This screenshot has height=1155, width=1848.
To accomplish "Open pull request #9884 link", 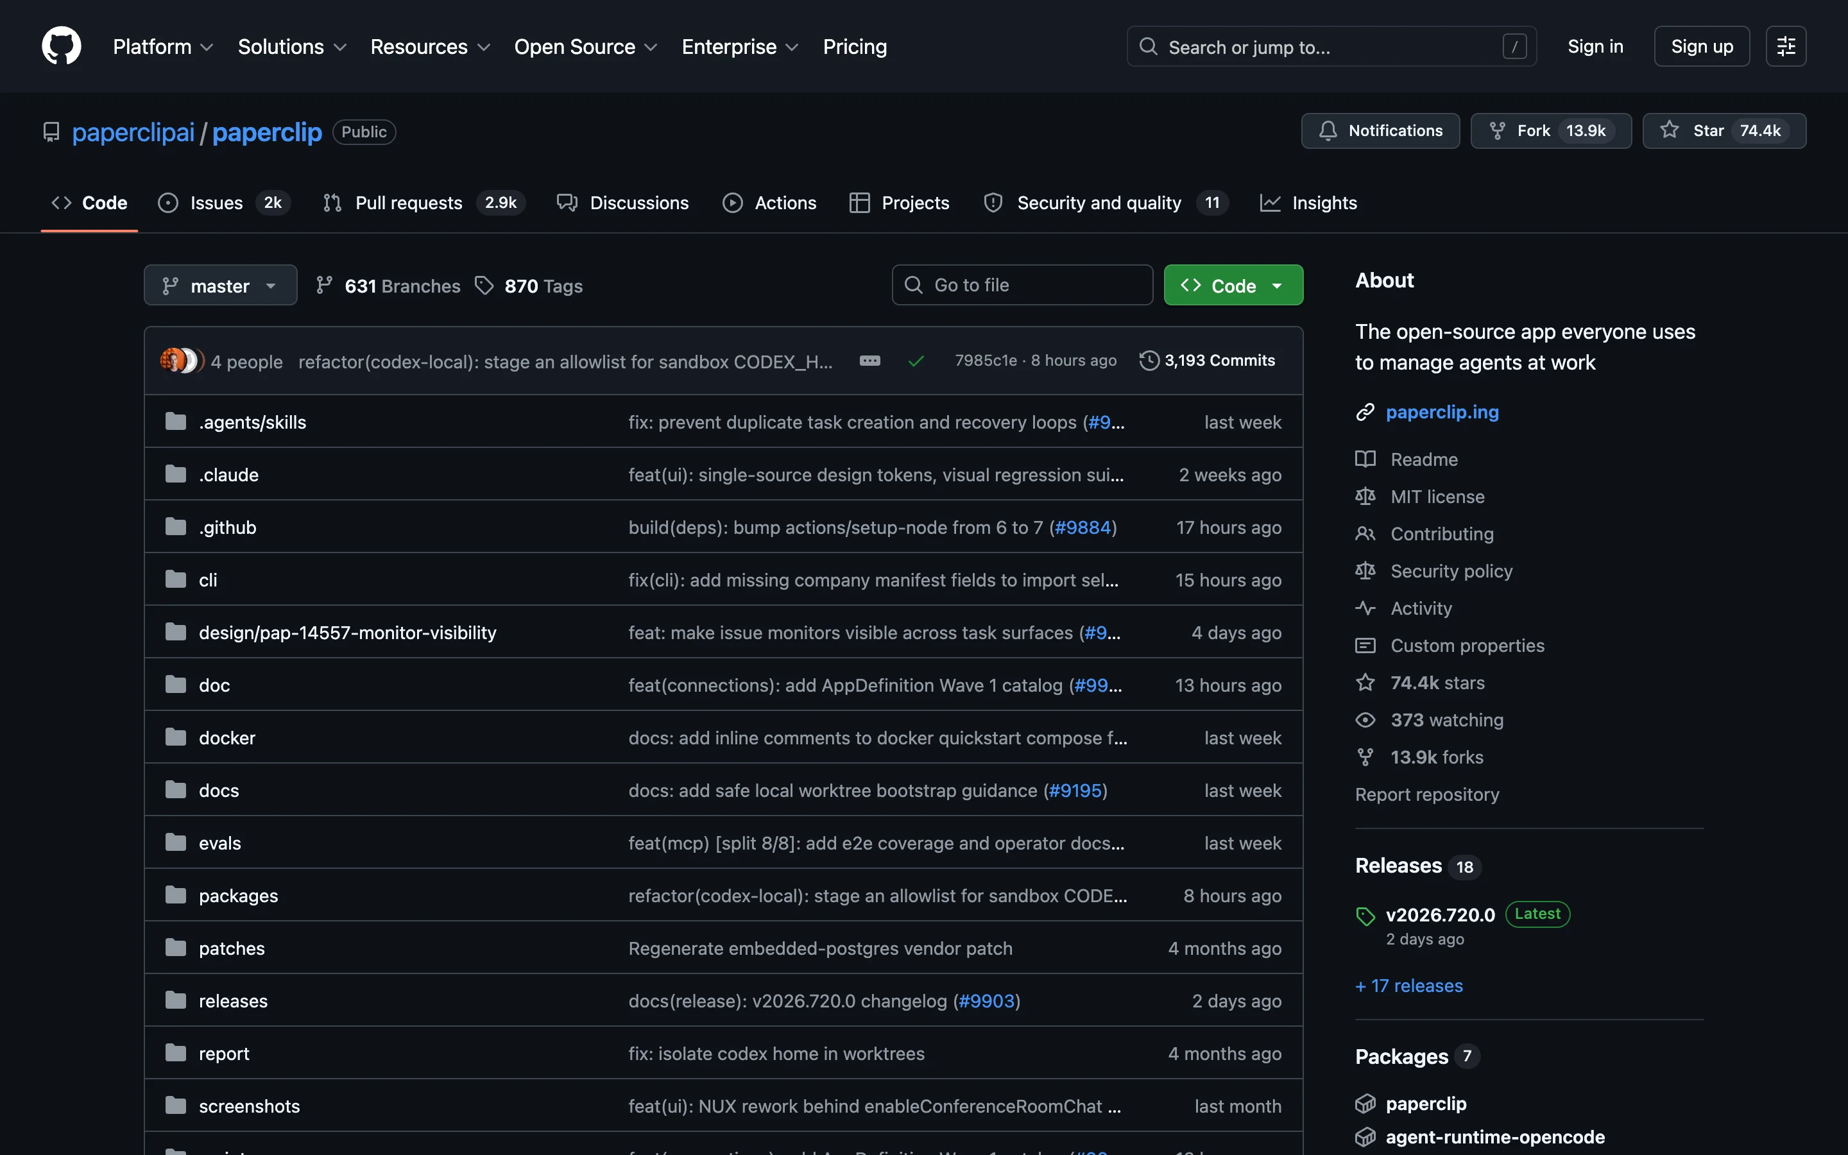I will click(x=1082, y=527).
